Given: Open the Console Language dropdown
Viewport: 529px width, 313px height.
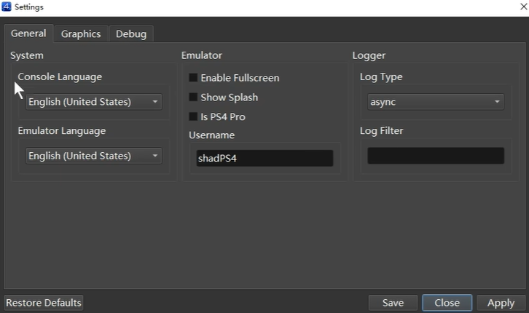Looking at the screenshot, I should point(94,102).
